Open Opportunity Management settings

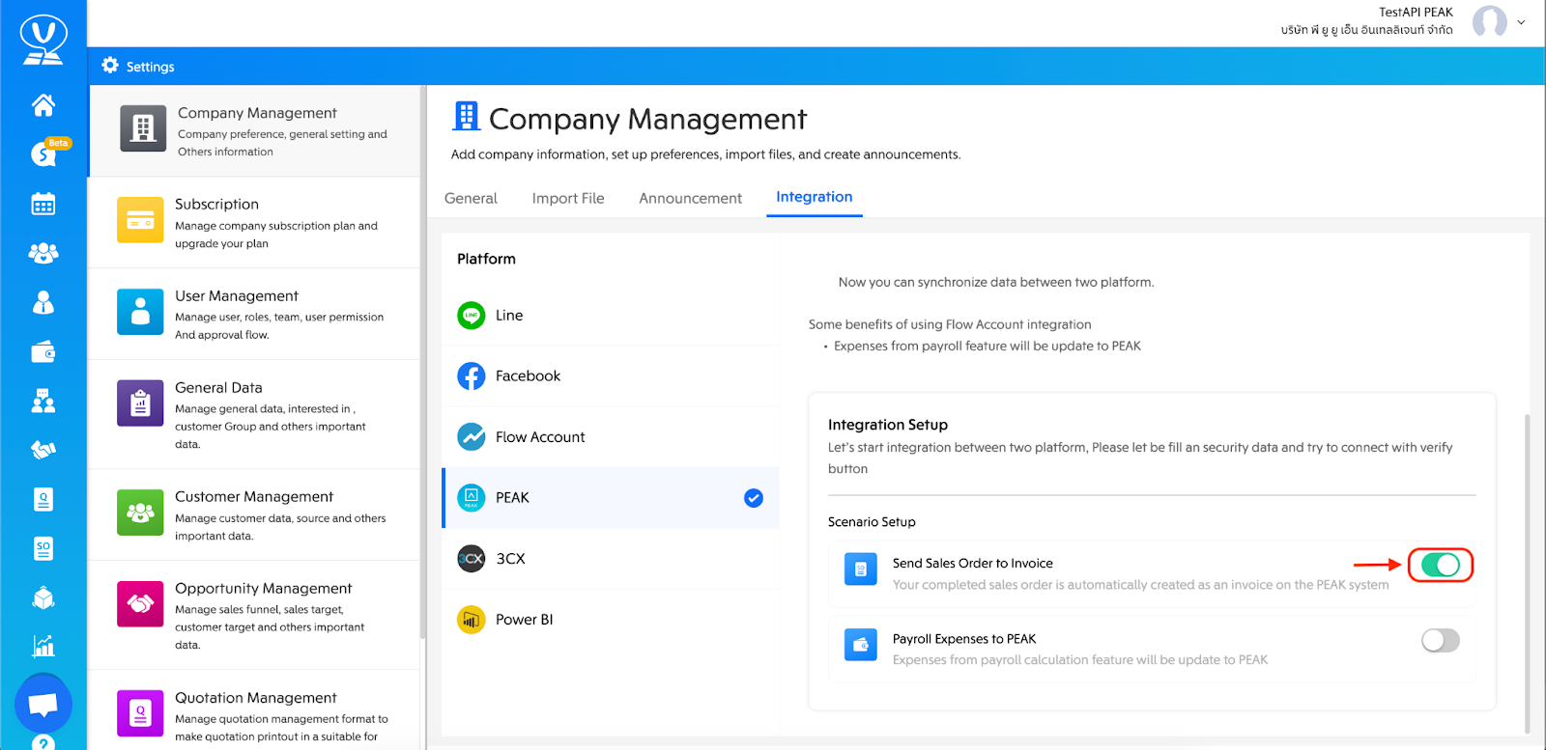coord(254,616)
